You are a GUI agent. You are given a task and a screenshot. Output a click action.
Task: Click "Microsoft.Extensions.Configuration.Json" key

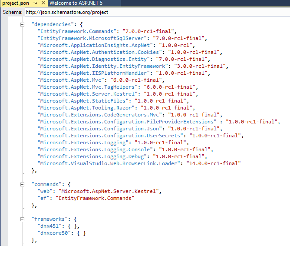click(x=100, y=129)
